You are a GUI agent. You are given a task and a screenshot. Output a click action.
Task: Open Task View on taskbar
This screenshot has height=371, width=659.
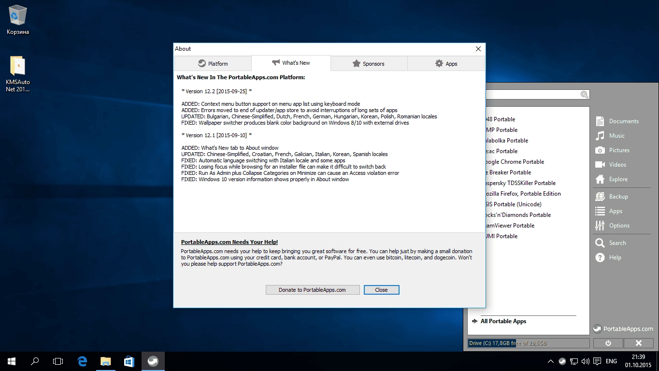point(58,361)
